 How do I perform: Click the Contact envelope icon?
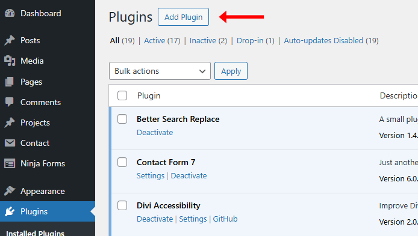click(x=10, y=143)
